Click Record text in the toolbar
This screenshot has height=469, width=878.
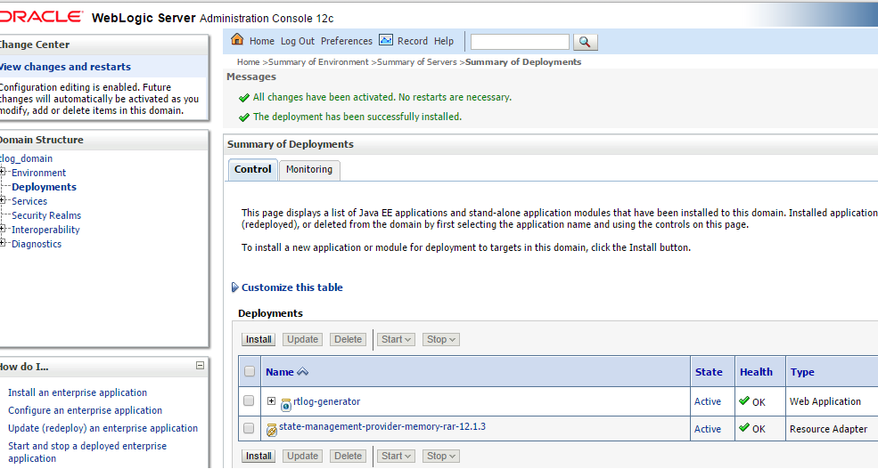click(x=412, y=41)
